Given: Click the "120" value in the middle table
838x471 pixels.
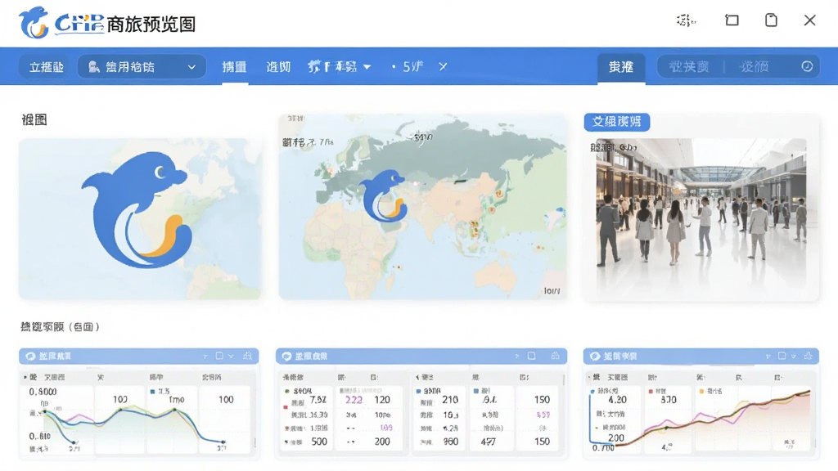Looking at the screenshot, I should tap(382, 399).
